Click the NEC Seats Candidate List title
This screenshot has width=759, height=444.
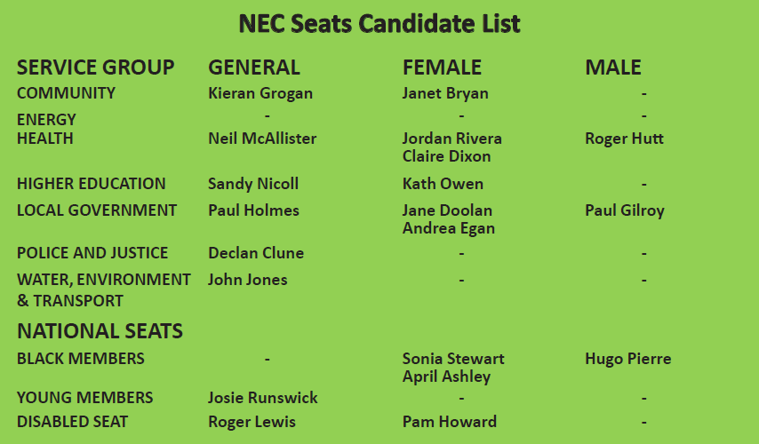click(x=379, y=24)
